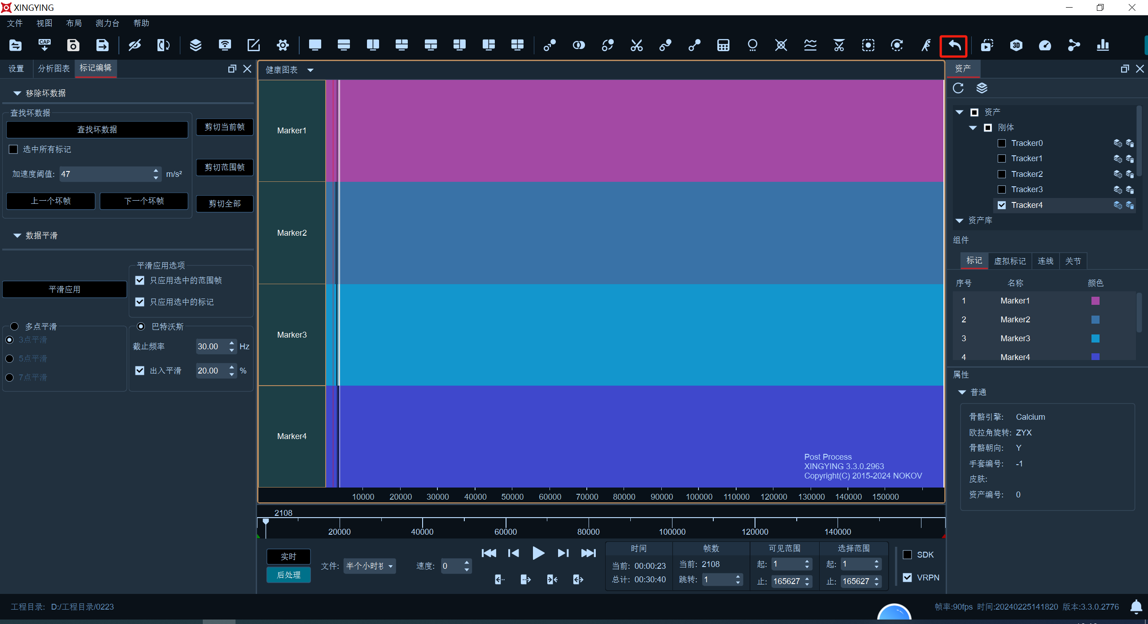Screen dimensions: 1148x624
Task: Check the Tracker2 checkbox
Action: (x=1001, y=174)
